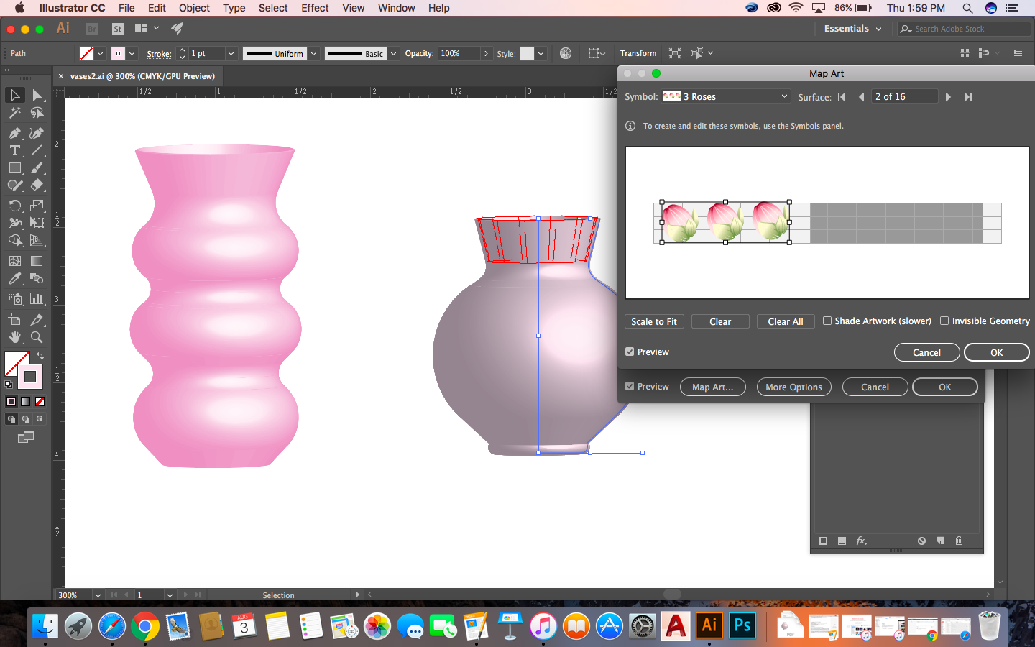Jump to the last surface in Map Art
The height and width of the screenshot is (647, 1035).
(x=968, y=97)
